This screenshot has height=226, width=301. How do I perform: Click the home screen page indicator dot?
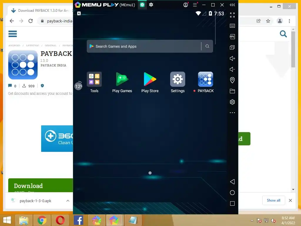pos(150,173)
